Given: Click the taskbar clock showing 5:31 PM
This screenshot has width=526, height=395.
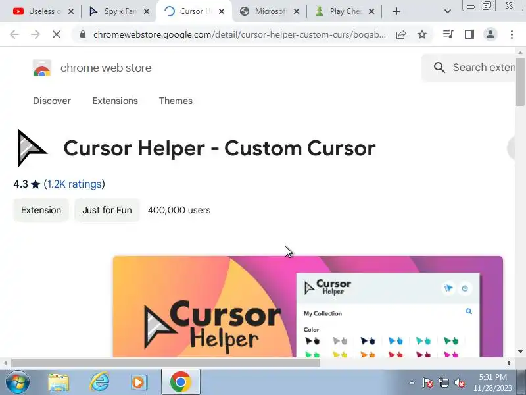Looking at the screenshot, I should pyautogui.click(x=492, y=382).
